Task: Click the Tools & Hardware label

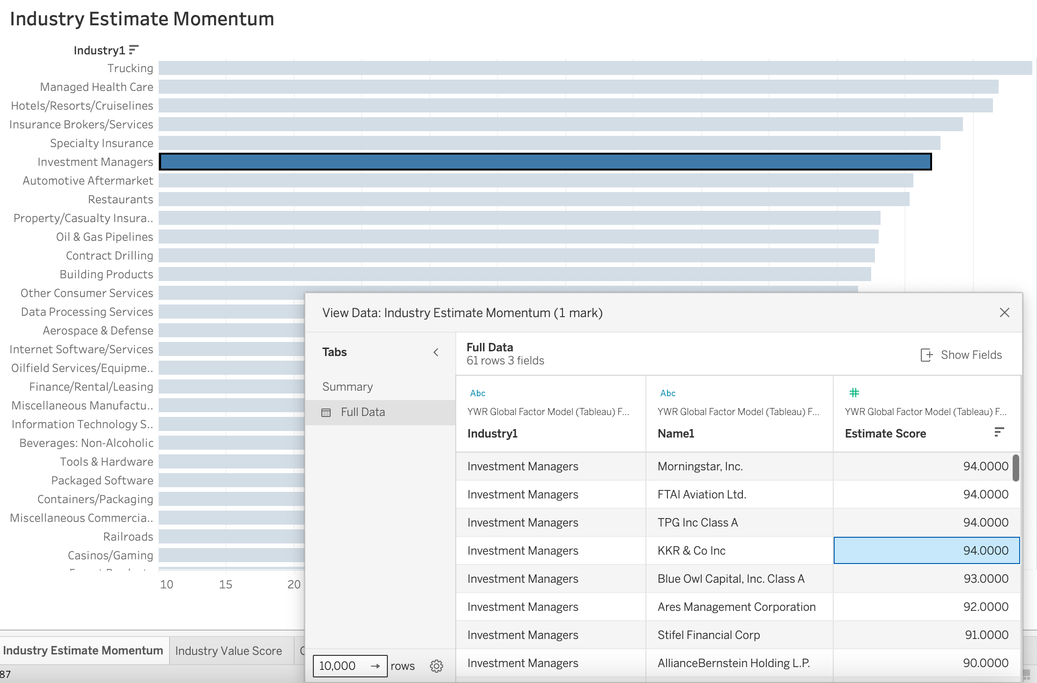Action: tap(106, 462)
